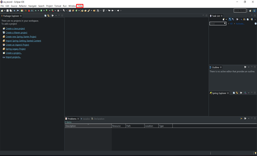The image size is (257, 156).
Task: Click the Quick Access search field
Action: point(240,11)
